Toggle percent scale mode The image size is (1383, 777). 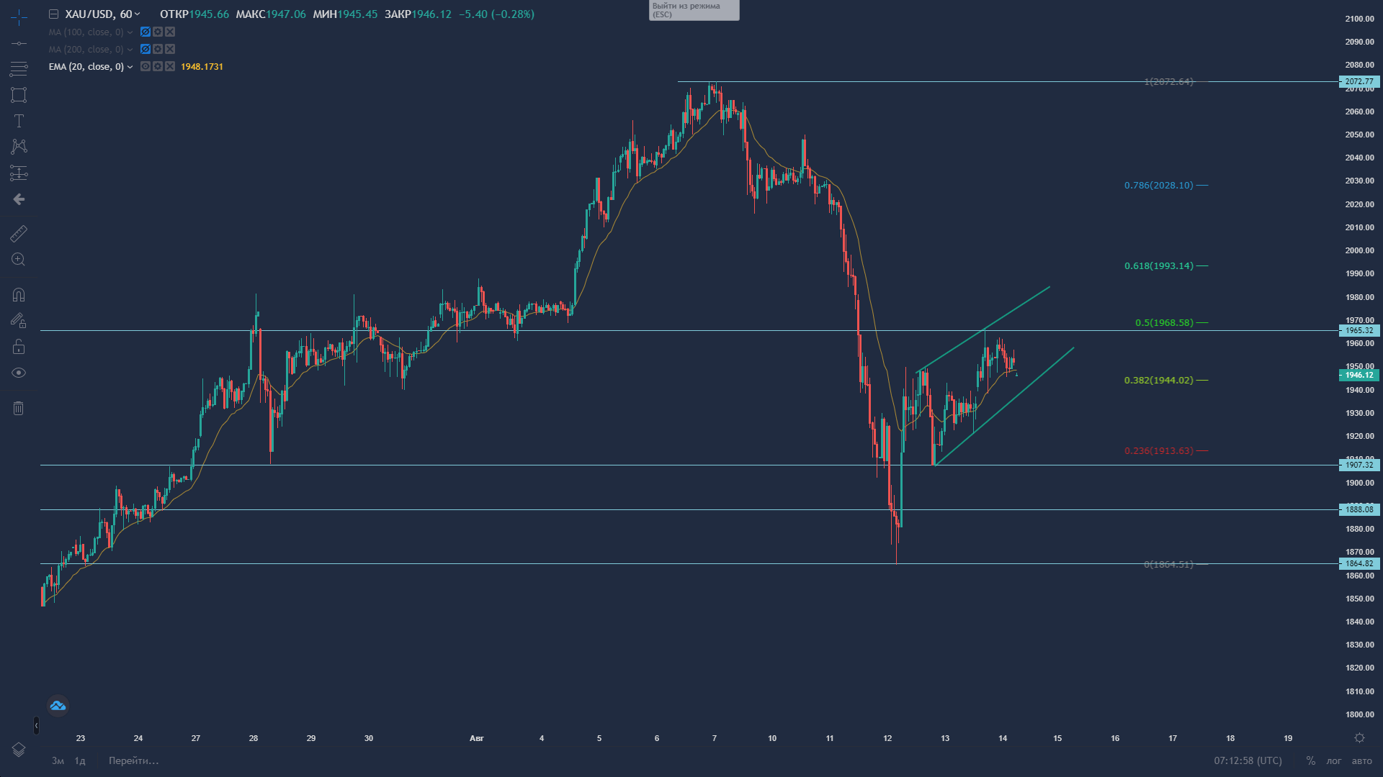pyautogui.click(x=1310, y=760)
